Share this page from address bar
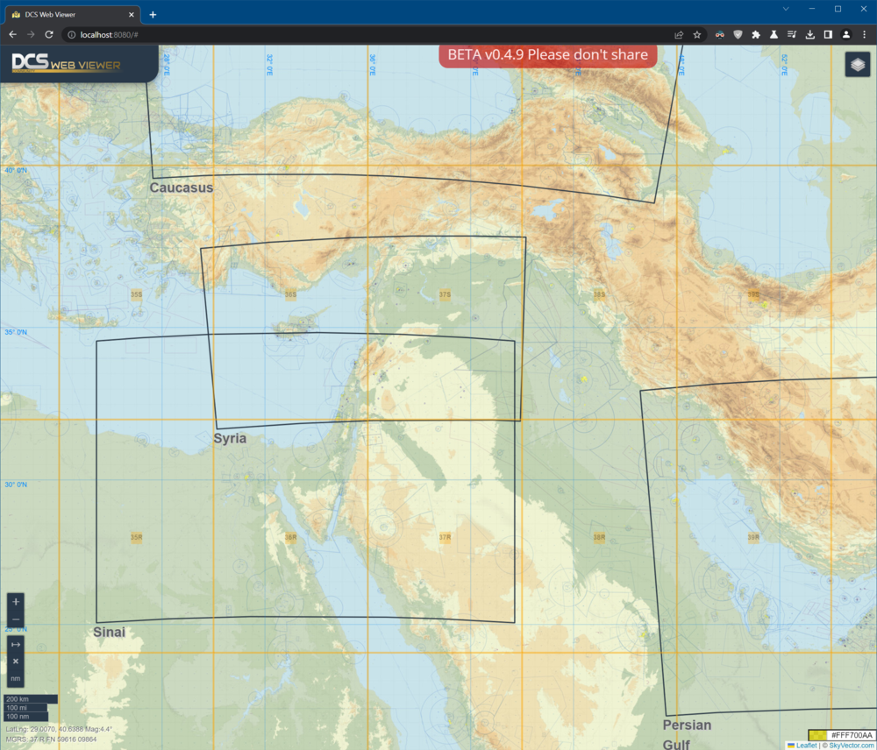The width and height of the screenshot is (877, 750). point(679,35)
